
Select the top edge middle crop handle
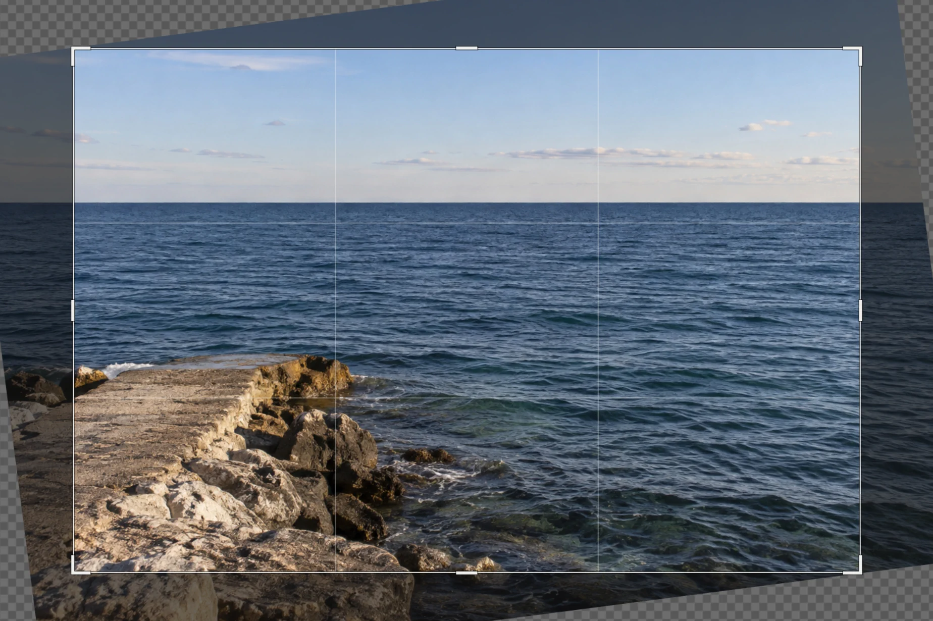tap(467, 48)
